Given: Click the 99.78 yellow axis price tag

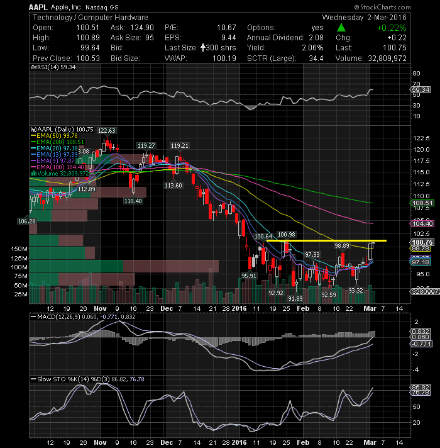Looking at the screenshot, I should [x=420, y=249].
